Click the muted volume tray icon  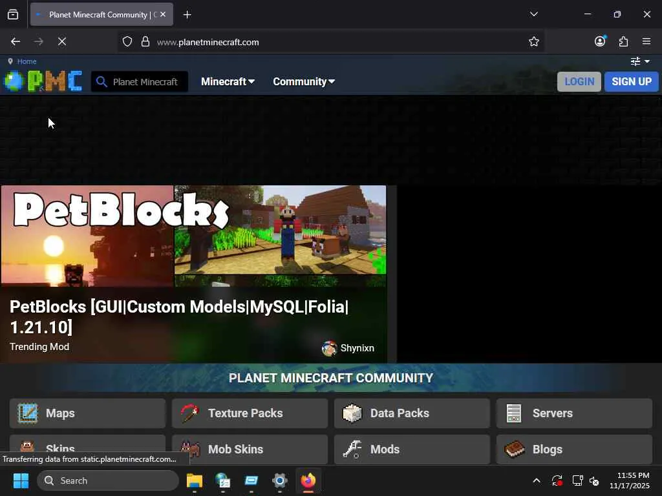pos(594,480)
